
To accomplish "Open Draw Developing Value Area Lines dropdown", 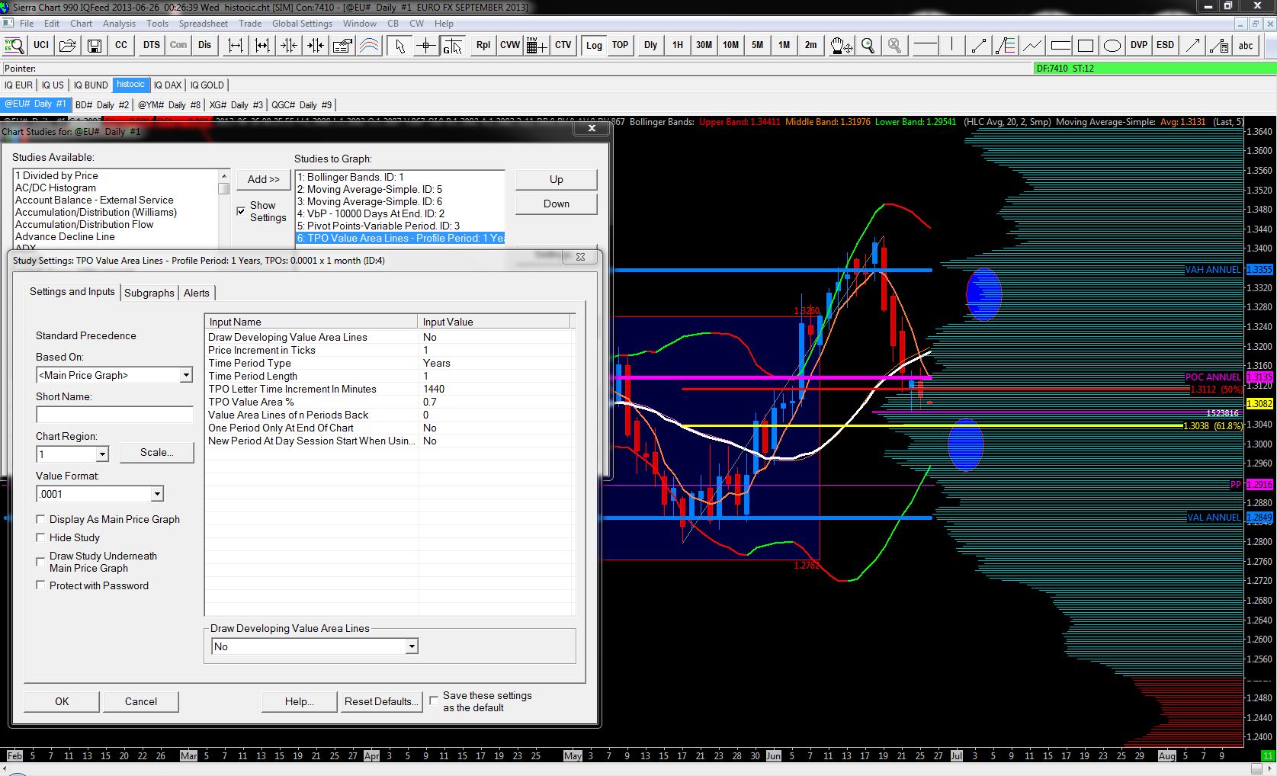I will pos(411,646).
